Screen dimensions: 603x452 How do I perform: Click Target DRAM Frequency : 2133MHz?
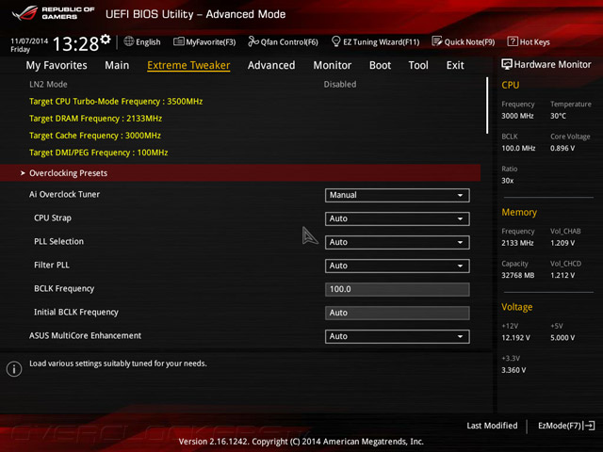[x=95, y=119]
